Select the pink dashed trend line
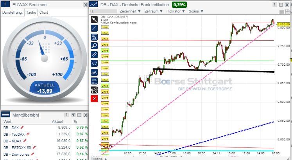 click(188, 90)
